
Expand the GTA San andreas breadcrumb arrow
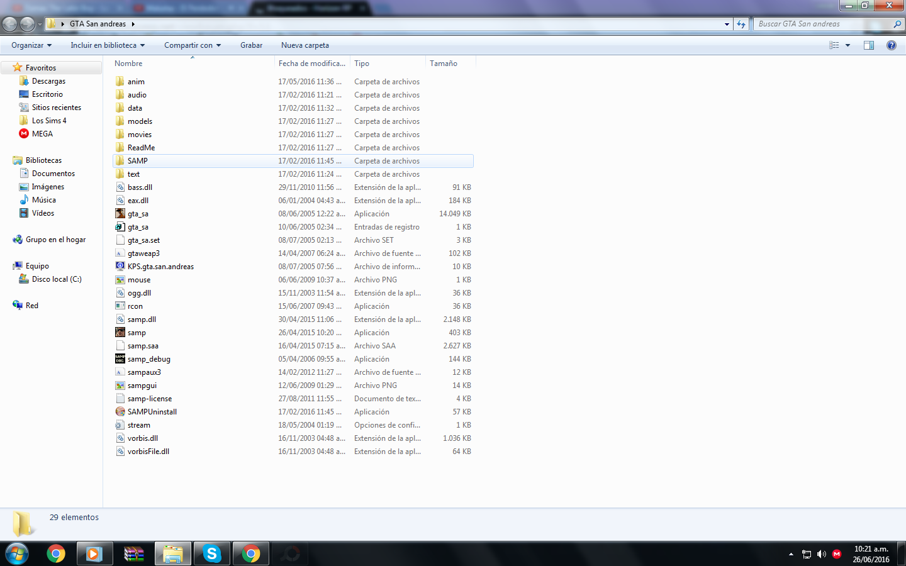[133, 24]
